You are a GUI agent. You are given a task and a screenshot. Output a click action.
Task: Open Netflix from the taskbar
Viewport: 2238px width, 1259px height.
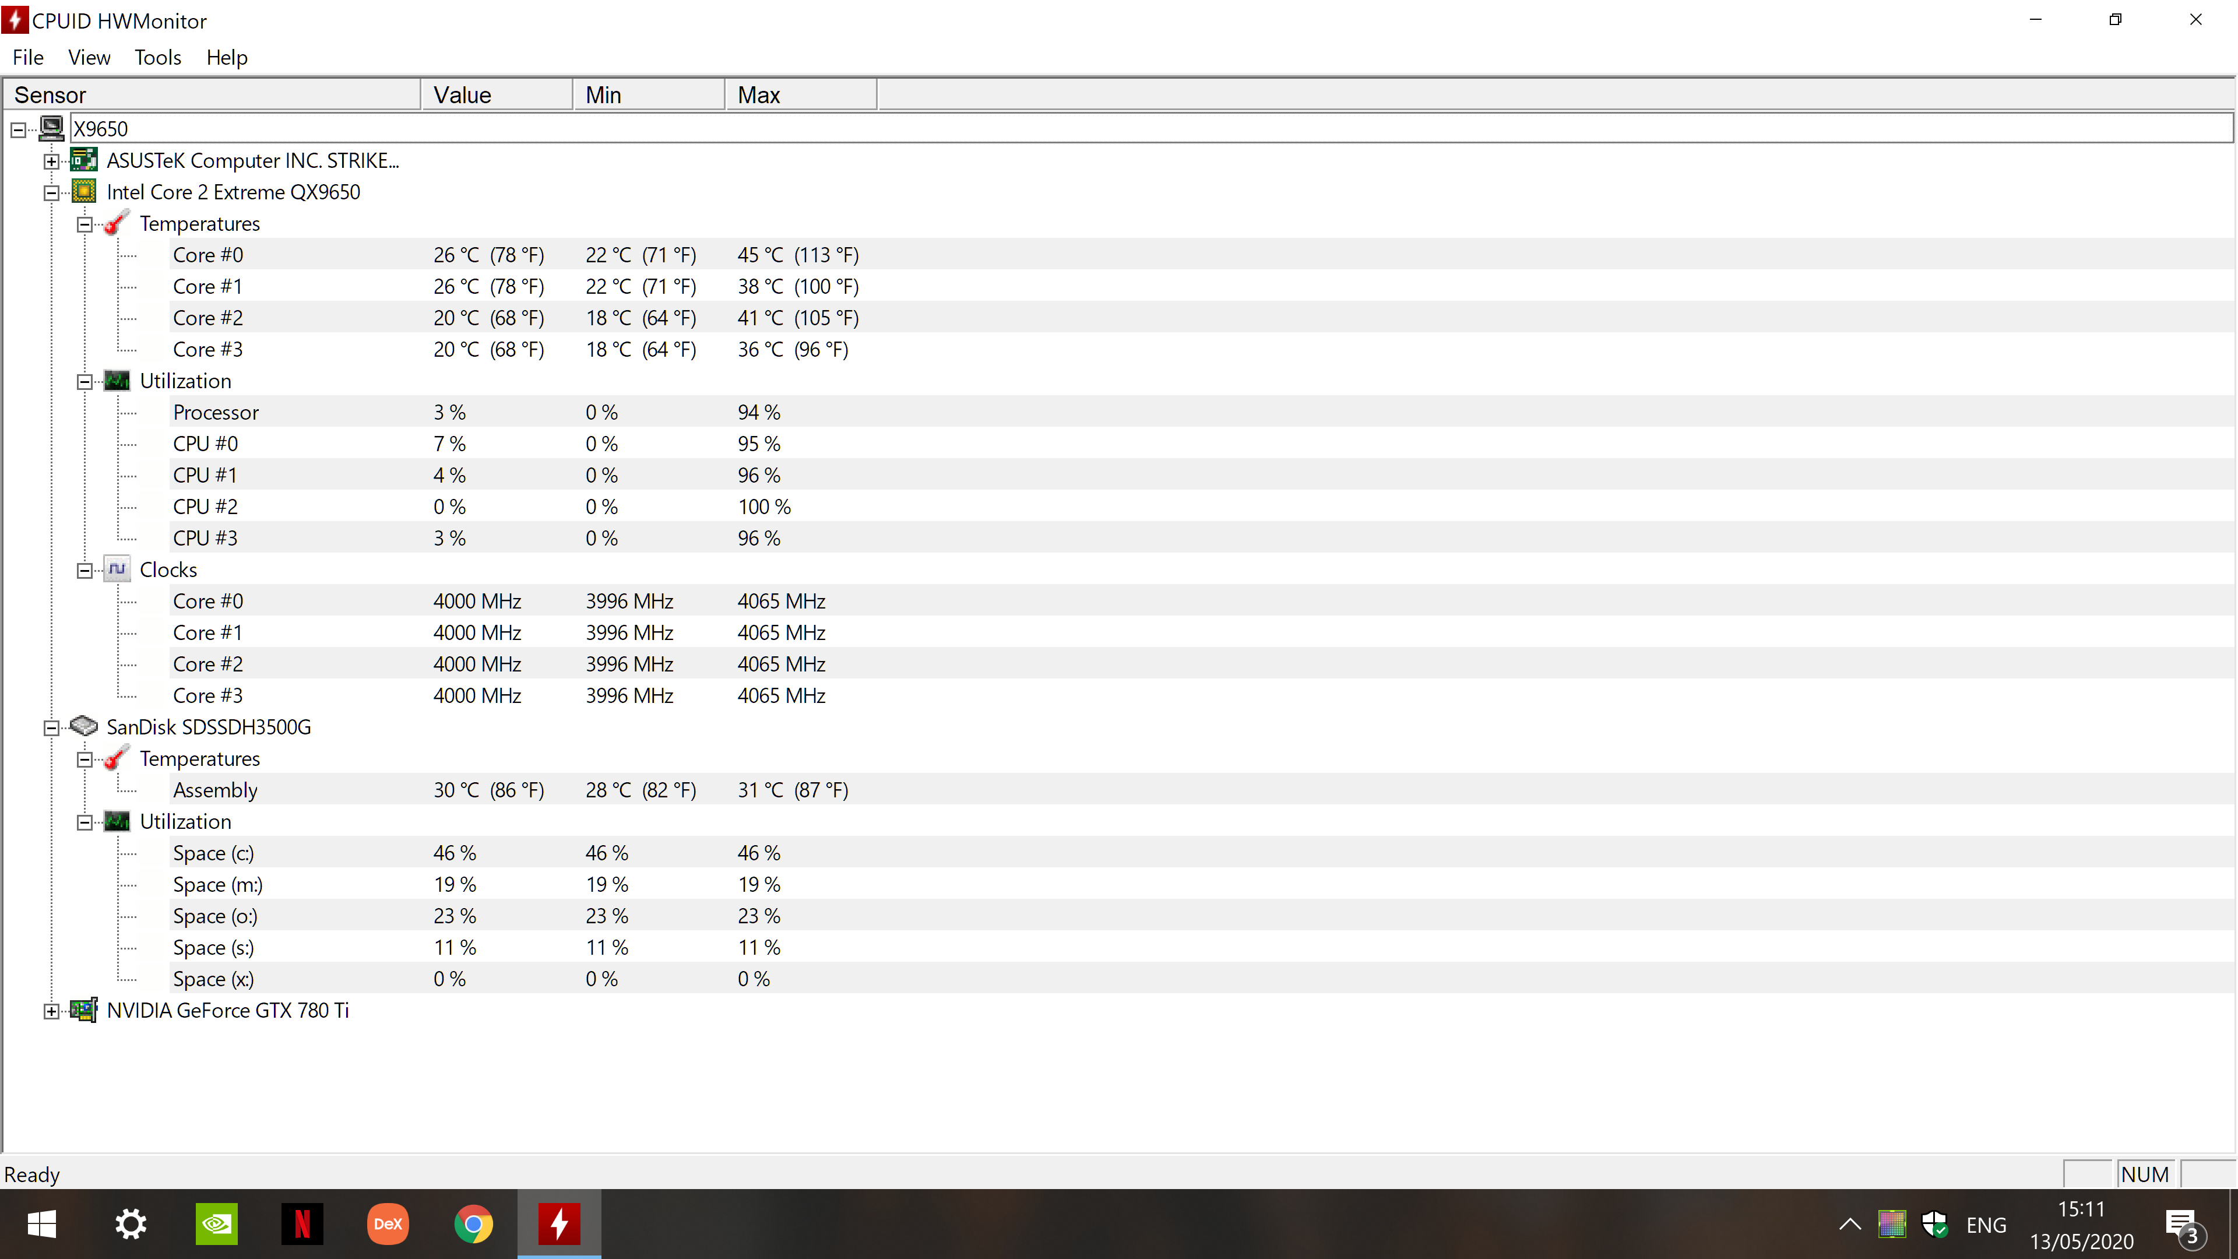pyautogui.click(x=301, y=1224)
